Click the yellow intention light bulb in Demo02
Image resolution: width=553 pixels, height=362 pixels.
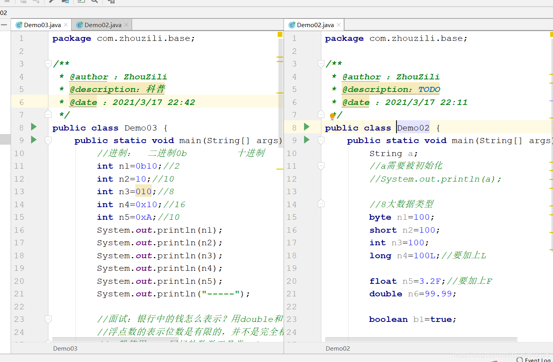332,116
